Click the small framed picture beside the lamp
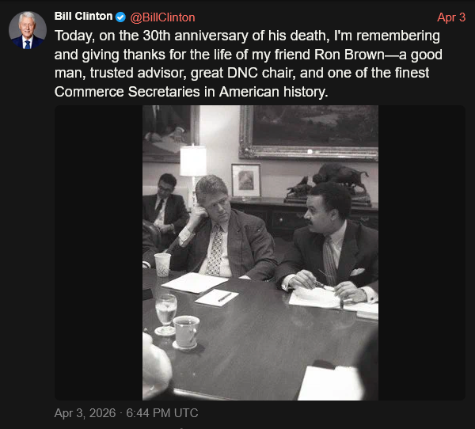The width and height of the screenshot is (475, 429). coord(245,180)
